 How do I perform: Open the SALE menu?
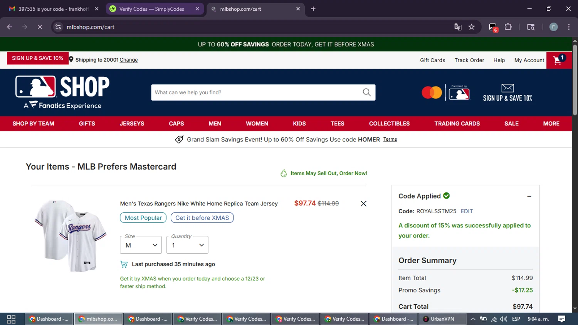point(511,124)
